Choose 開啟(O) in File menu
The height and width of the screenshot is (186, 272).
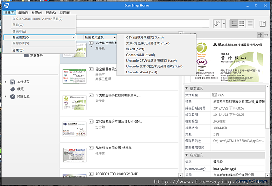(40, 24)
